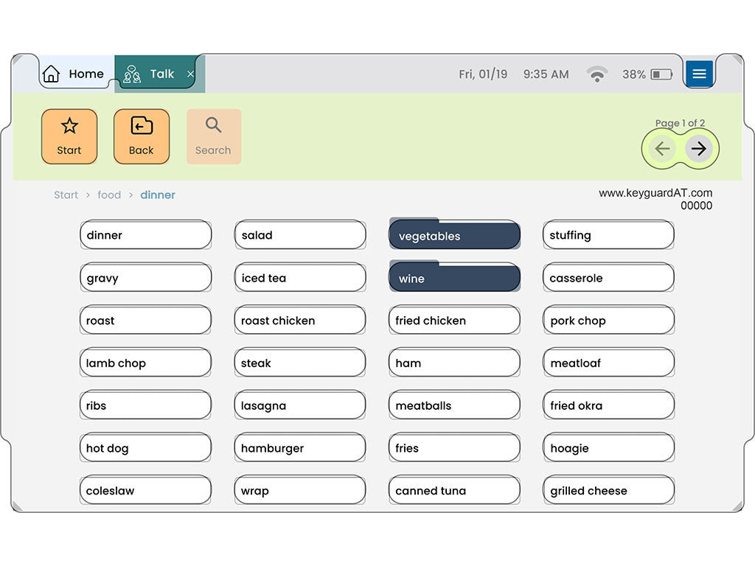Go to next page with right arrow

[699, 149]
